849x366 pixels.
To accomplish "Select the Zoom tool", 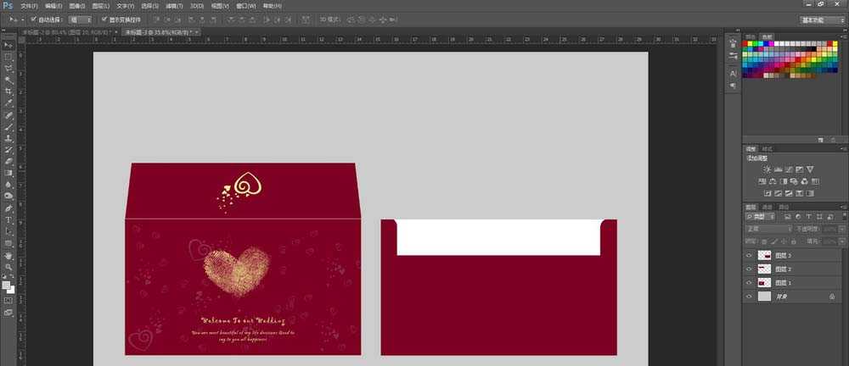I will click(x=8, y=267).
